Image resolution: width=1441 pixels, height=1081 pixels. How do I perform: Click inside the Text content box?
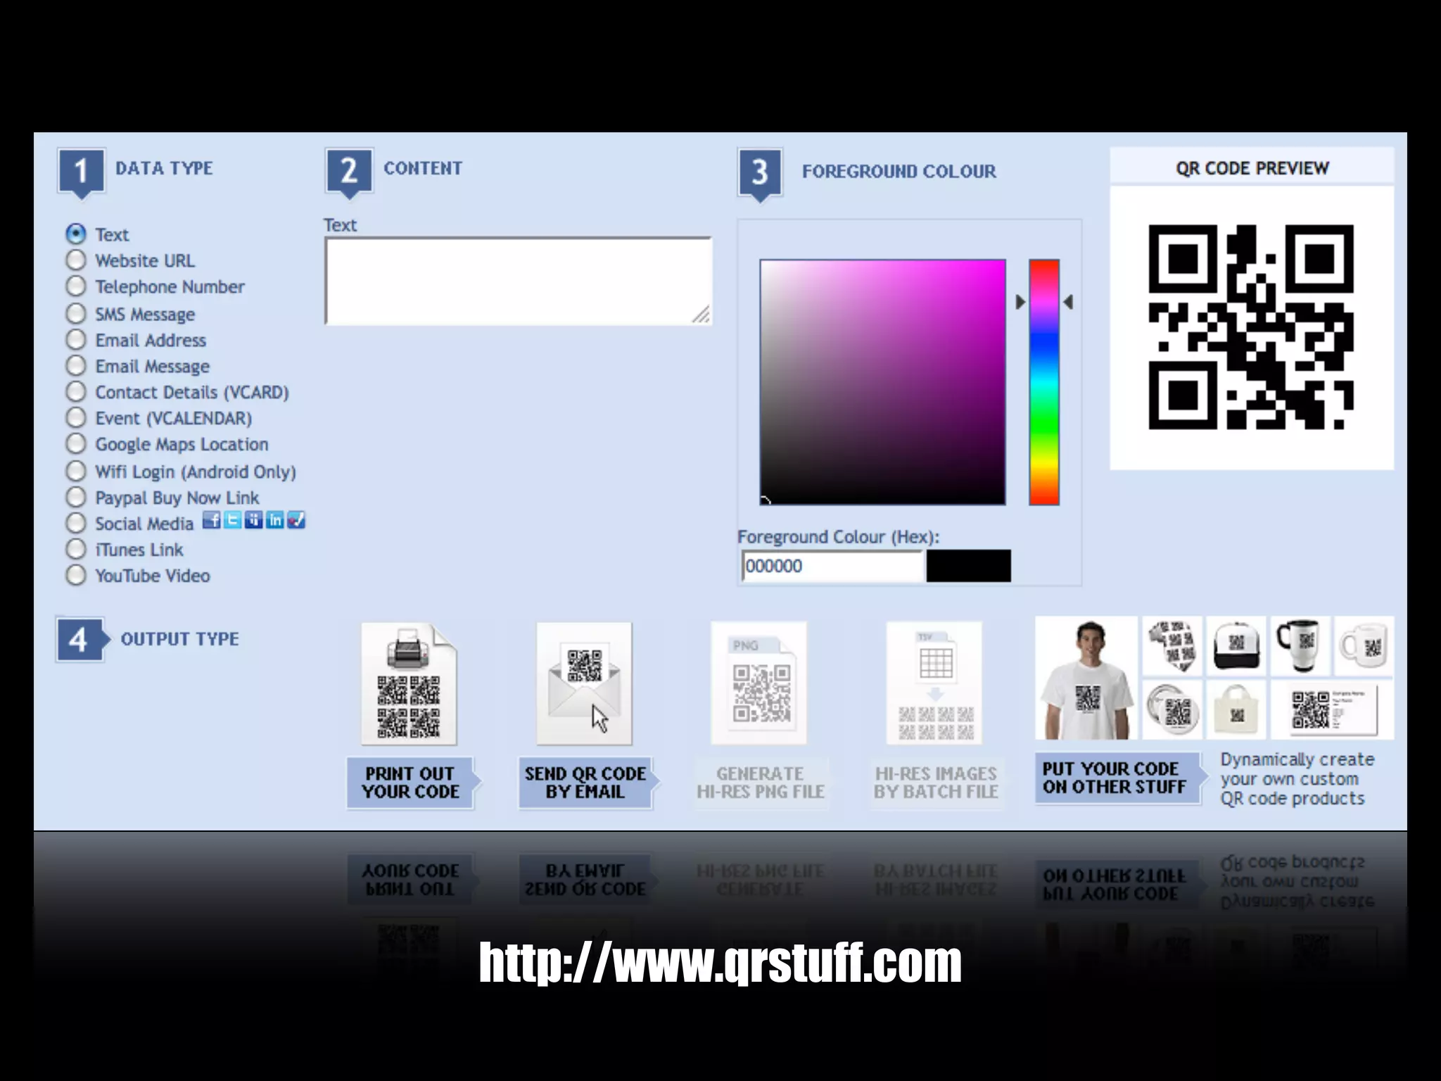519,281
